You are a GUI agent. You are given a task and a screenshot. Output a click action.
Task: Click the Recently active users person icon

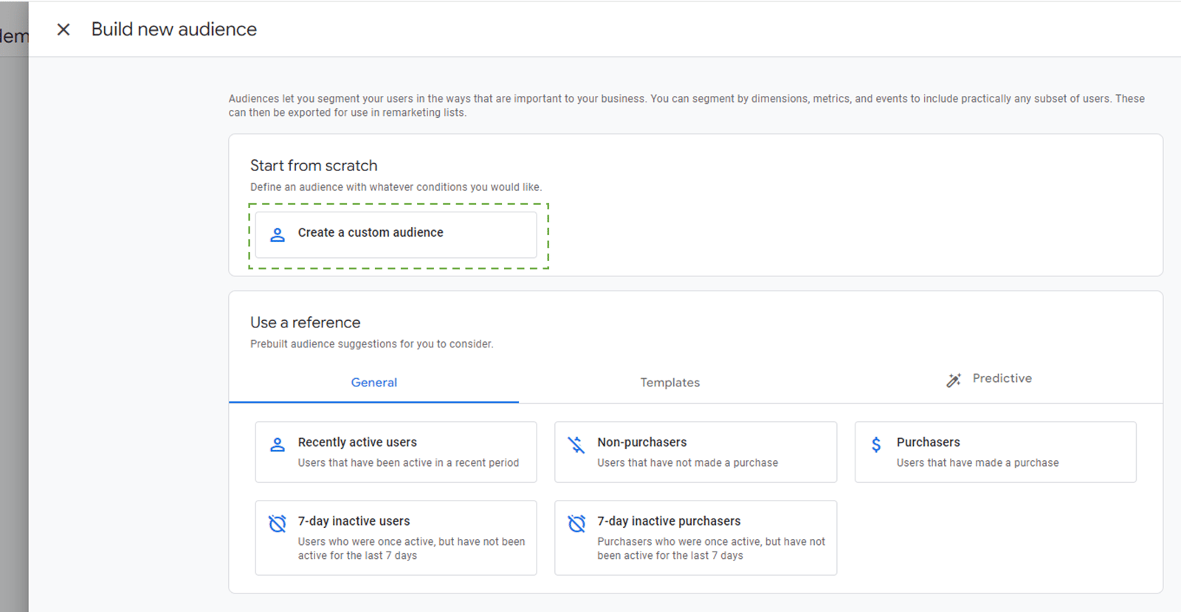(x=278, y=445)
